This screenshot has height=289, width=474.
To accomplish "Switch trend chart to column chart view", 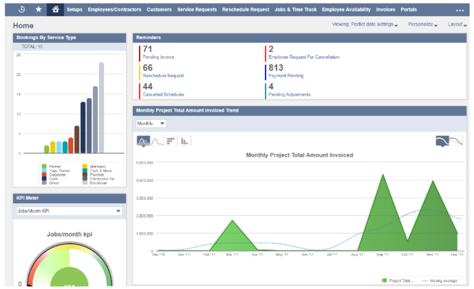I will point(184,141).
